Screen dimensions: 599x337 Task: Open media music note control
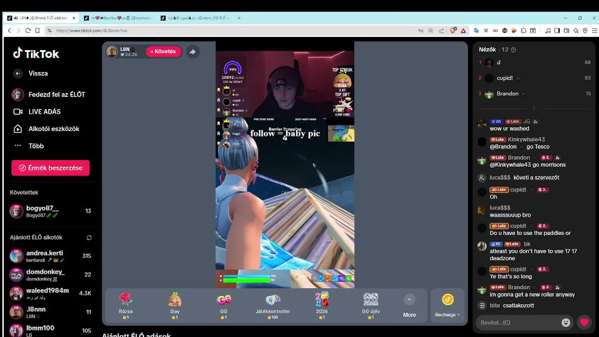[x=548, y=30]
